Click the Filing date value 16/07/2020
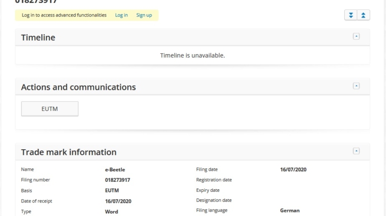 pyautogui.click(x=293, y=170)
